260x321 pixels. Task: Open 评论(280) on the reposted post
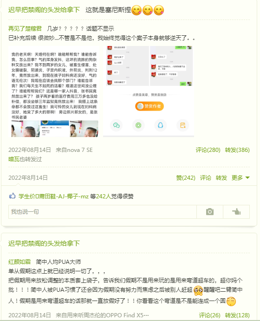click(208, 150)
